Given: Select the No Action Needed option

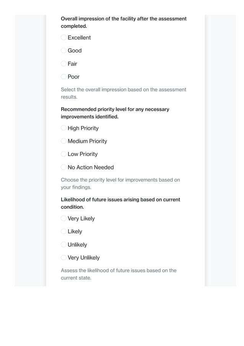Looking at the screenshot, I should [x=64, y=167].
